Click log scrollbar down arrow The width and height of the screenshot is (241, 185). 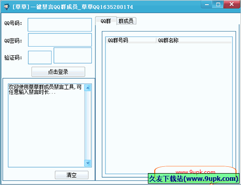(88, 163)
